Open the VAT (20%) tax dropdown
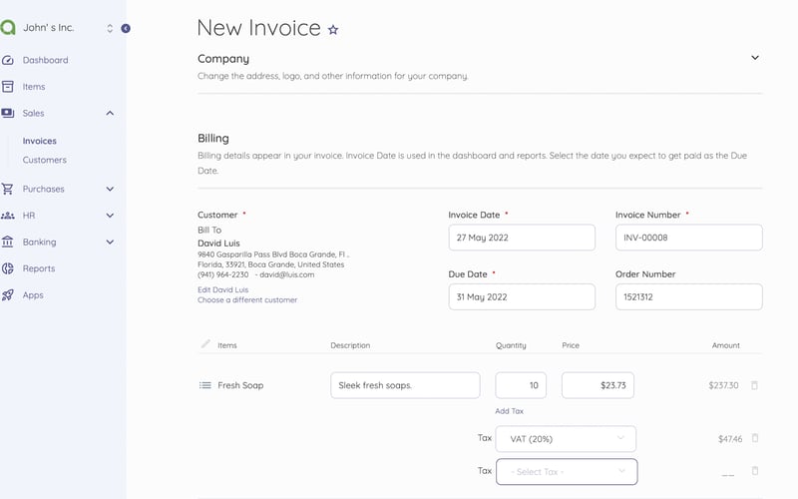The width and height of the screenshot is (798, 499). tap(566, 439)
